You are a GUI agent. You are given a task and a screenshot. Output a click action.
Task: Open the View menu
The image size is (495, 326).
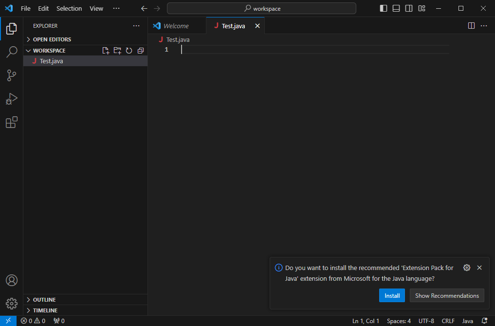96,9
